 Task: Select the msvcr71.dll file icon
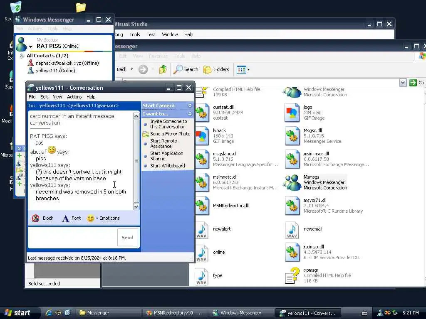point(292,206)
